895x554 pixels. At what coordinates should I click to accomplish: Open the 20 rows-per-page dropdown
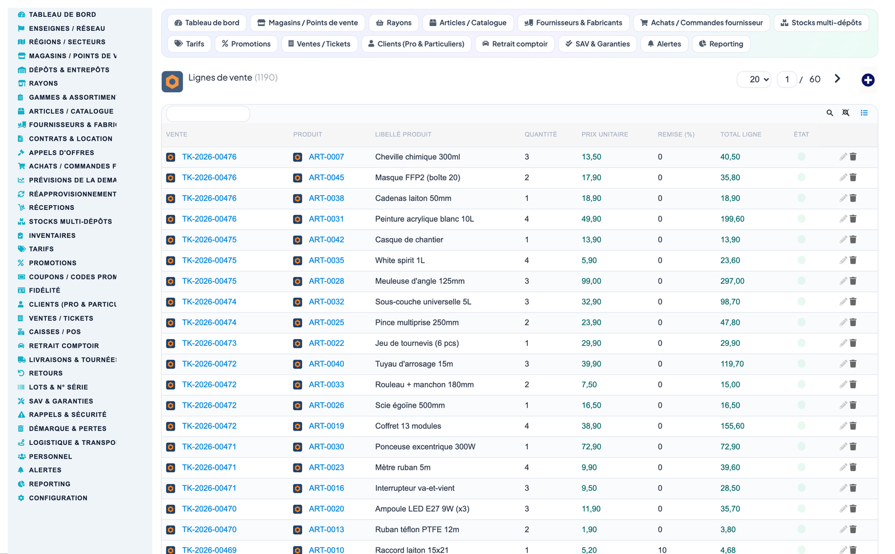coord(754,79)
